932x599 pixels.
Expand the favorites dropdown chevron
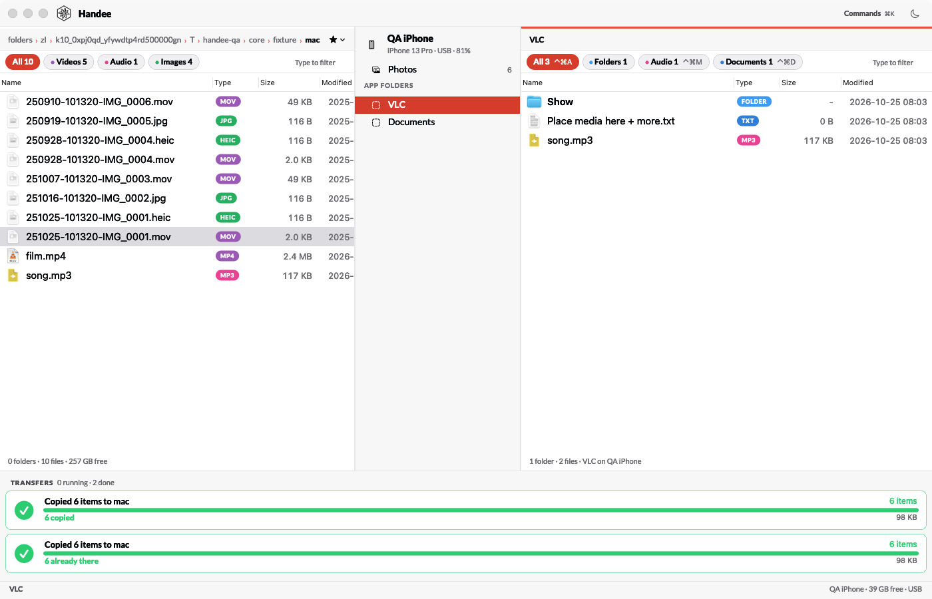343,40
